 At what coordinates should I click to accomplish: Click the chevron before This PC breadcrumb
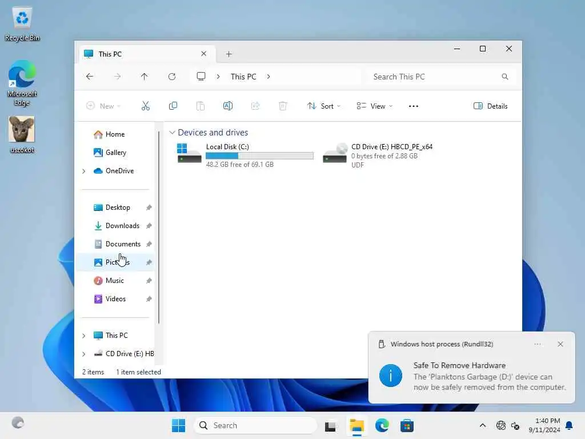pyautogui.click(x=218, y=77)
